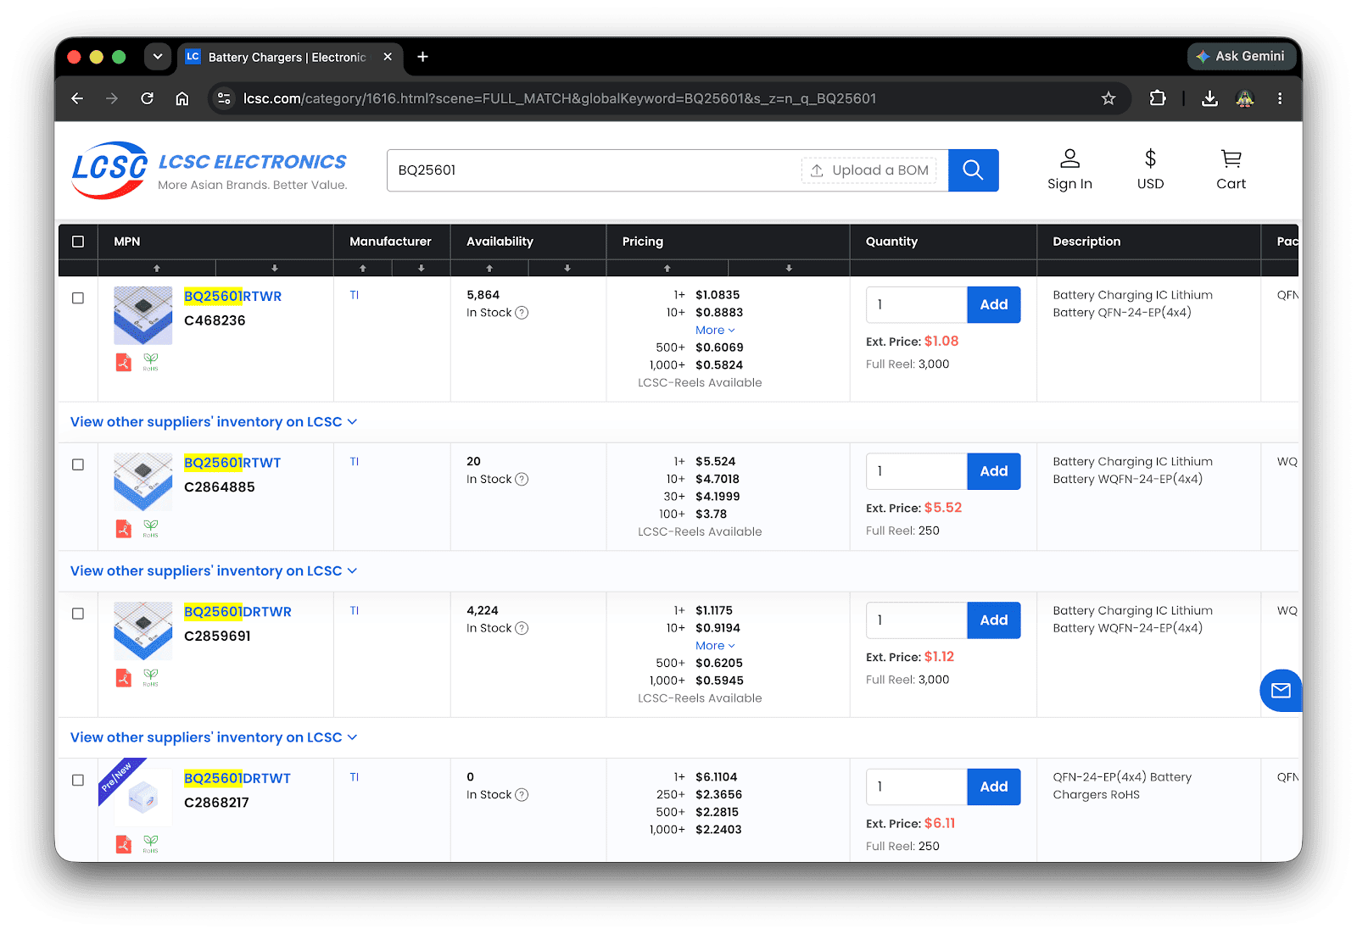Click the Ask Gemini button
The image size is (1357, 934).
point(1241,57)
